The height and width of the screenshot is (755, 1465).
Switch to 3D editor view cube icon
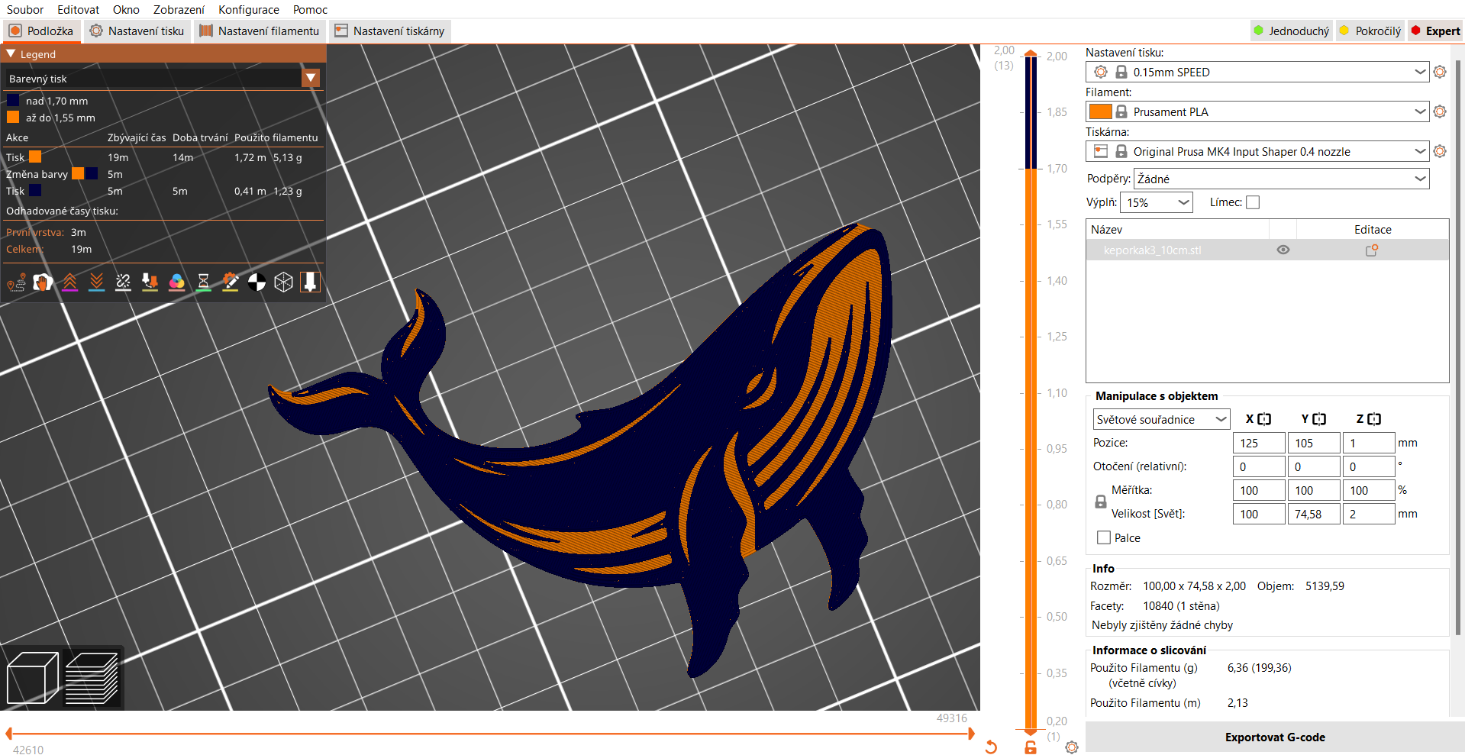click(x=32, y=678)
